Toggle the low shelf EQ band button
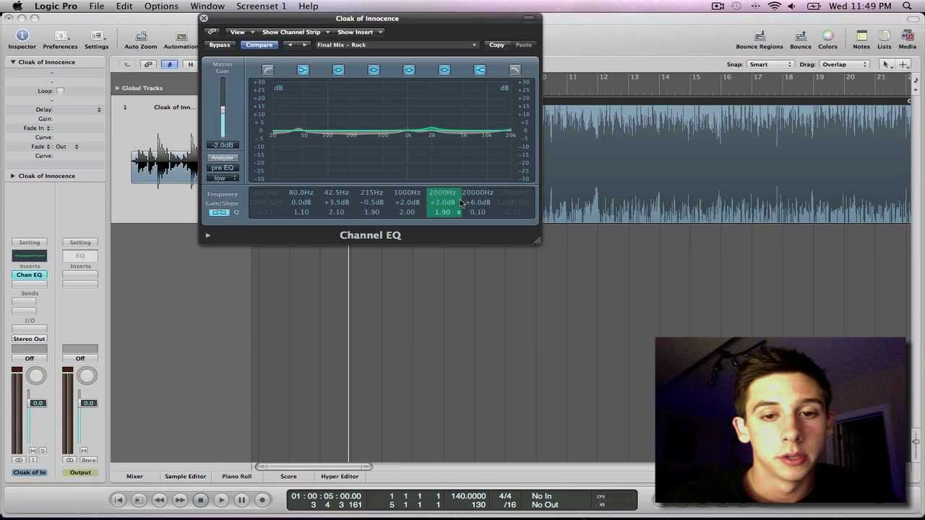 303,70
